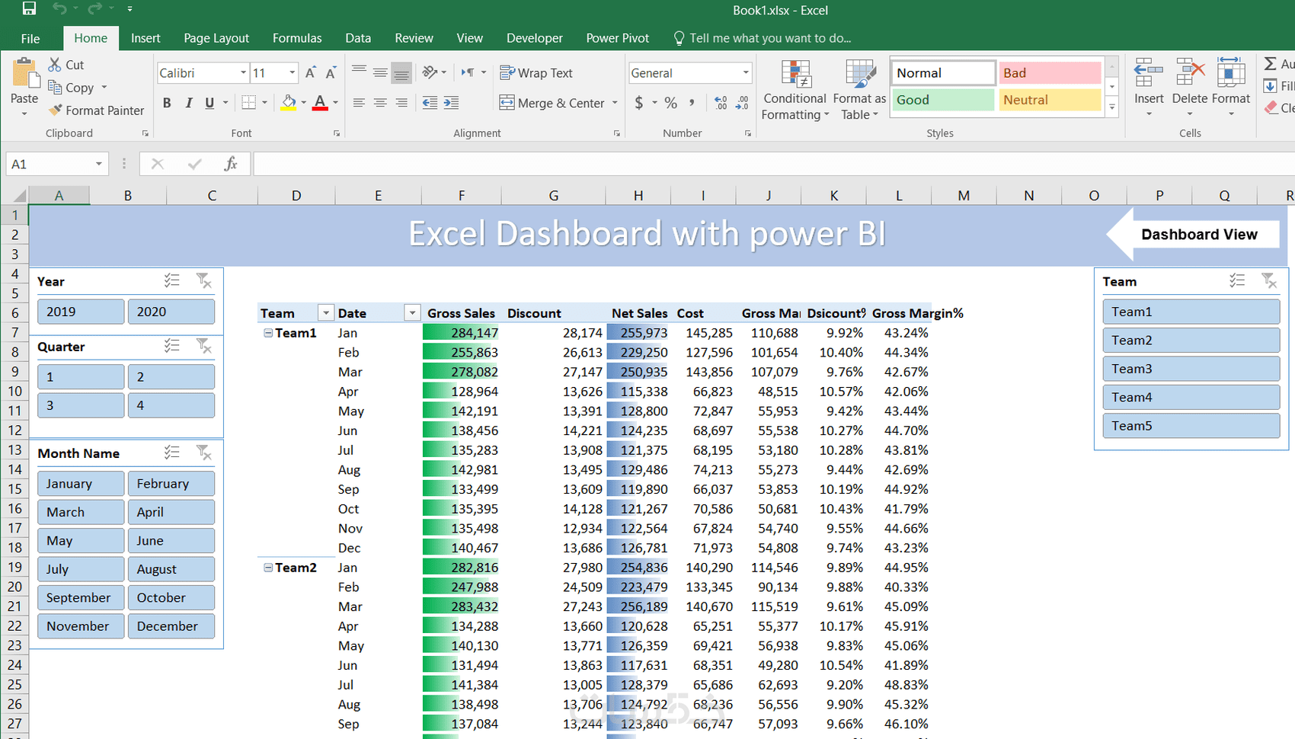
Task: Decrease indent of cell contents
Action: click(x=430, y=103)
